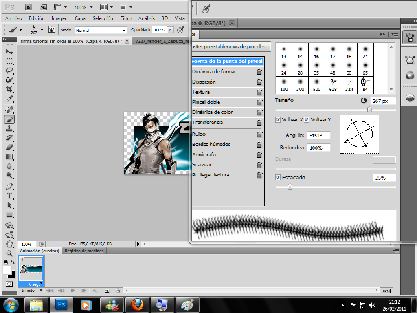This screenshot has height=313, width=417.
Task: Select the Move tool
Action: tap(9, 51)
